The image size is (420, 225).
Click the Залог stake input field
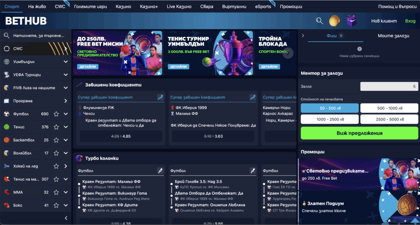click(389, 86)
